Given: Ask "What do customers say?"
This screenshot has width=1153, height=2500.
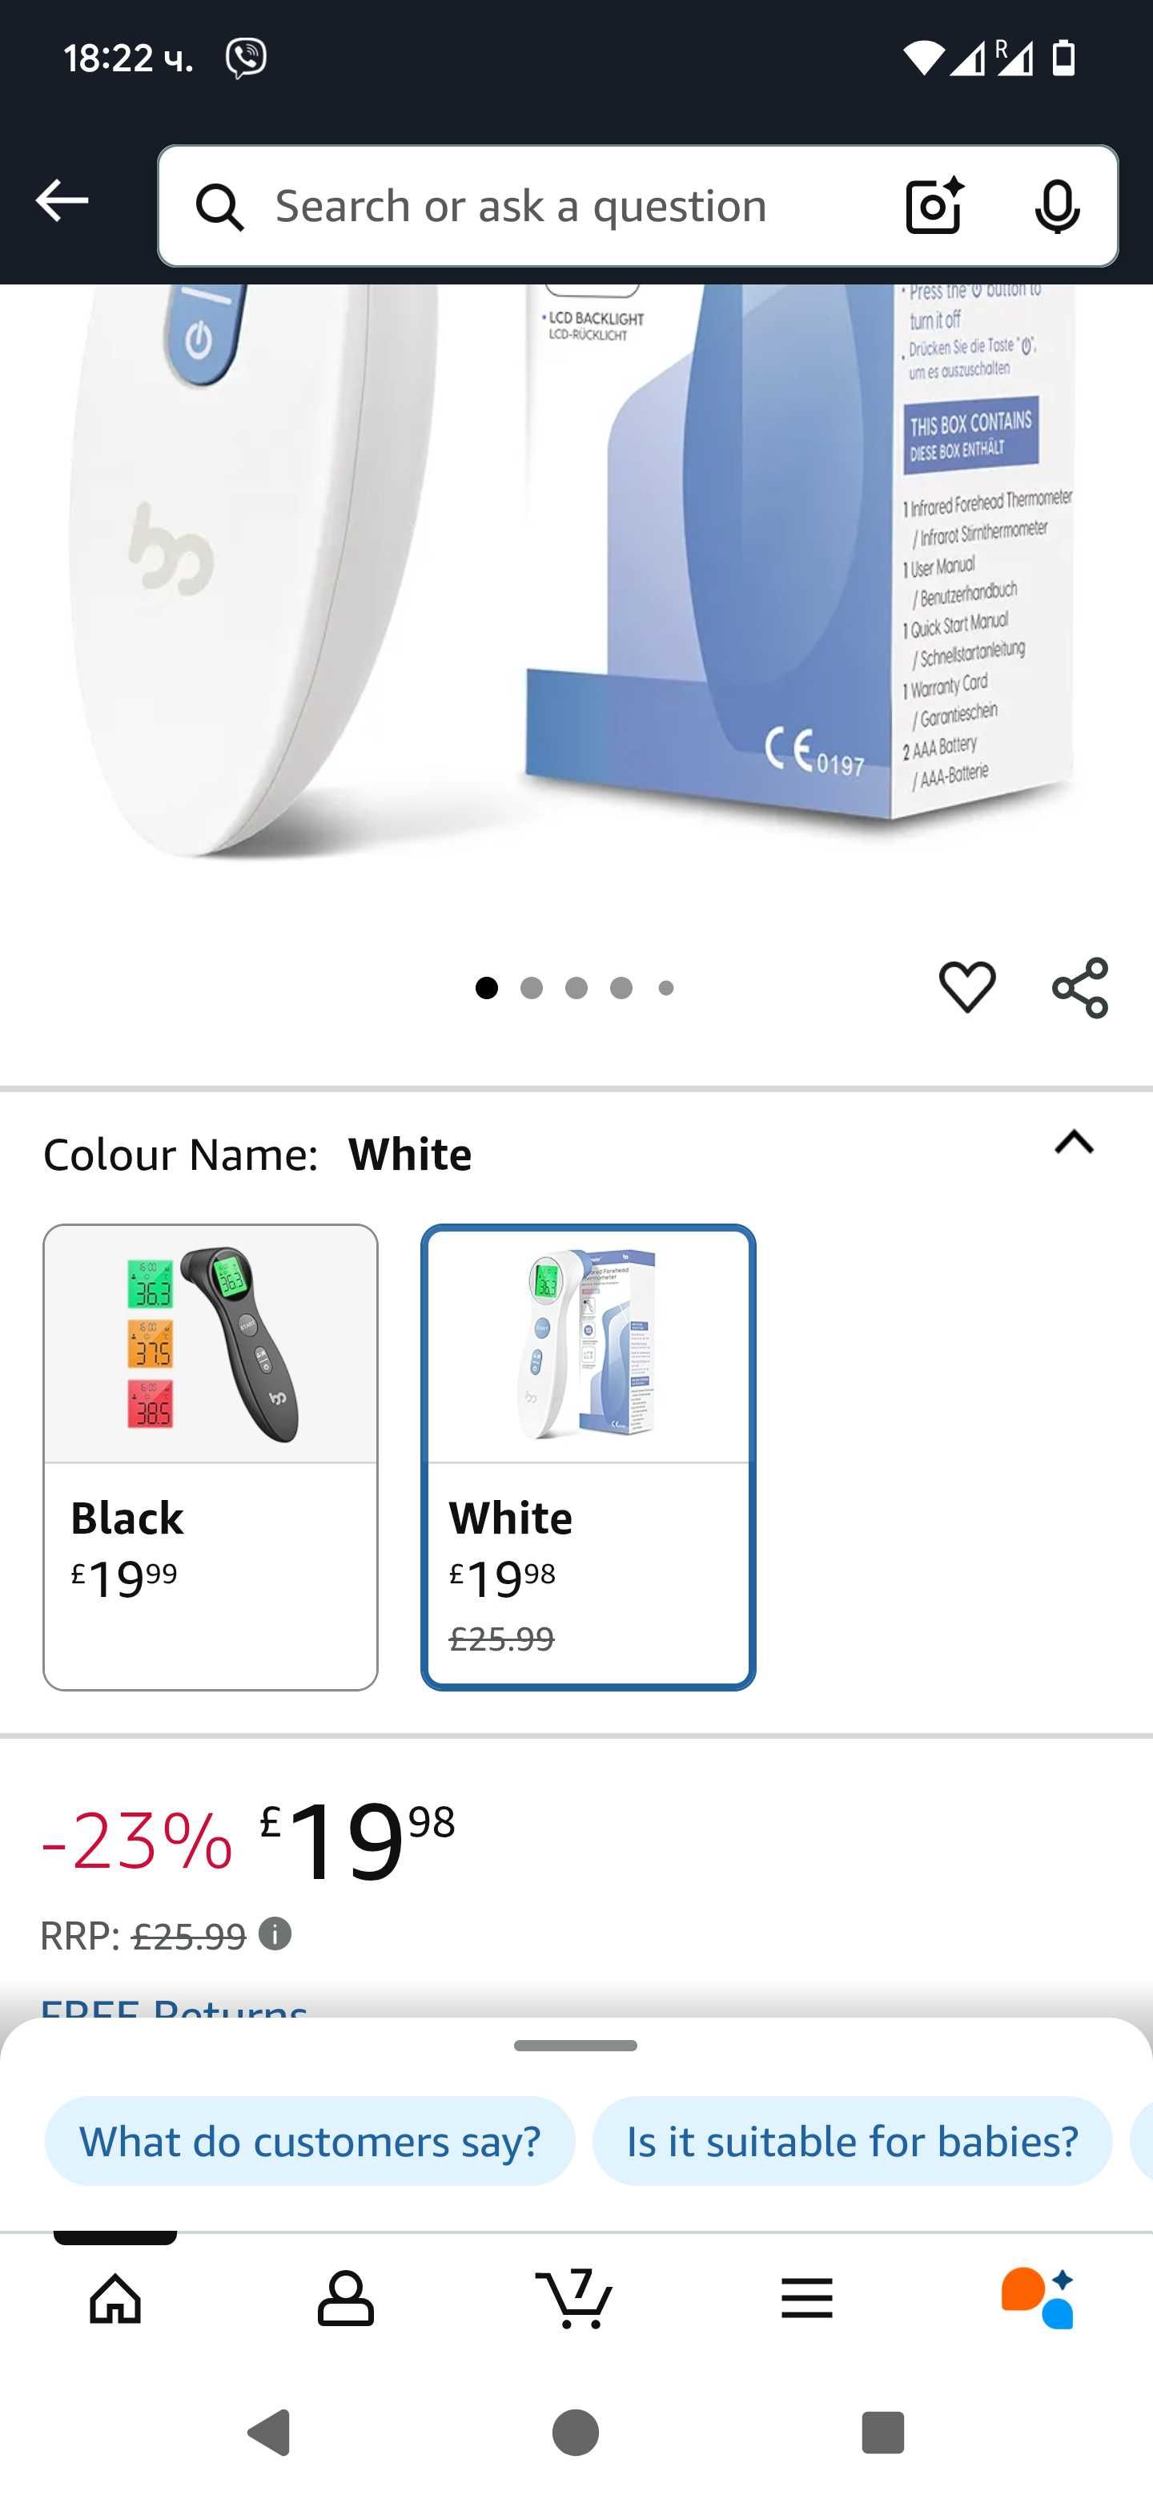Looking at the screenshot, I should pyautogui.click(x=309, y=2141).
